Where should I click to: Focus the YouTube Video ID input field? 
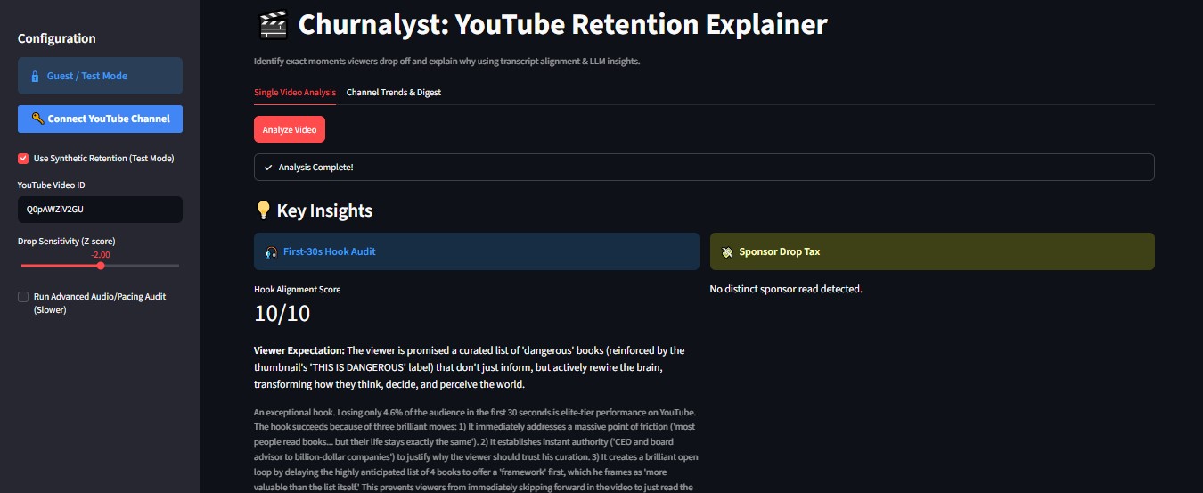click(x=100, y=210)
